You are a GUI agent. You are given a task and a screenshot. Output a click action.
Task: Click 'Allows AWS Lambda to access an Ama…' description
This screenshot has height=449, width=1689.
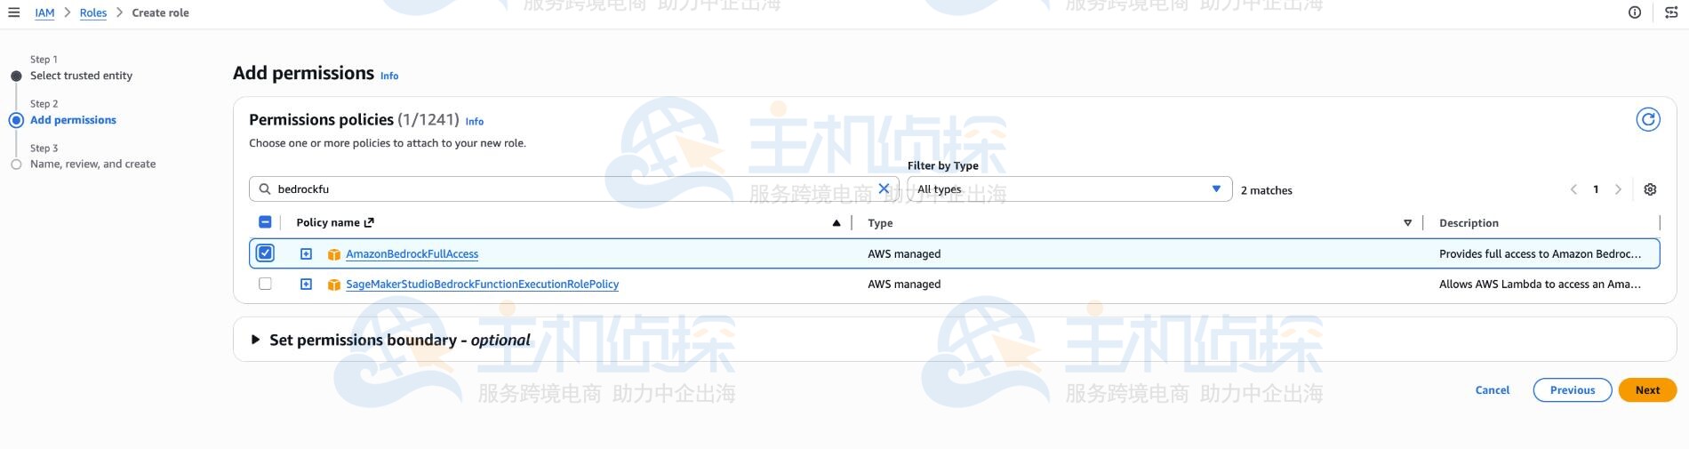click(x=1540, y=285)
